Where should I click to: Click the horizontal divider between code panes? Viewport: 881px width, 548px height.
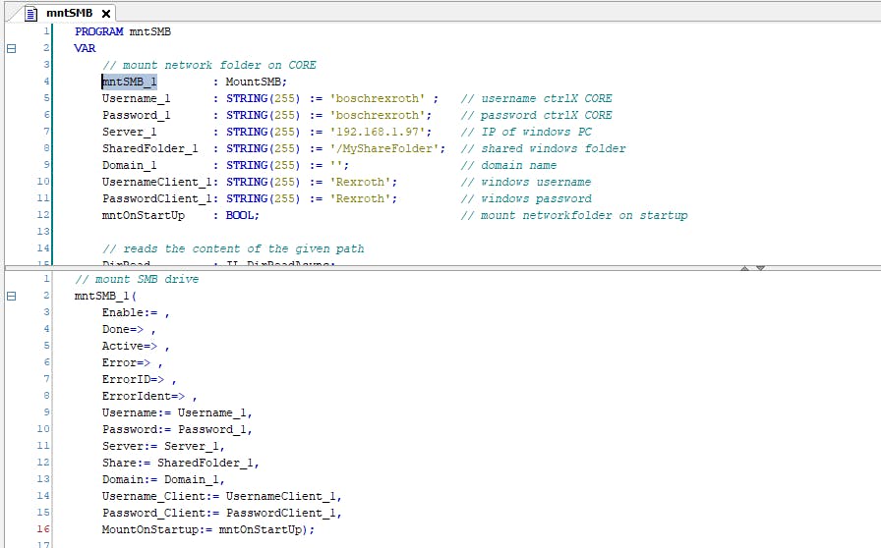(x=393, y=268)
